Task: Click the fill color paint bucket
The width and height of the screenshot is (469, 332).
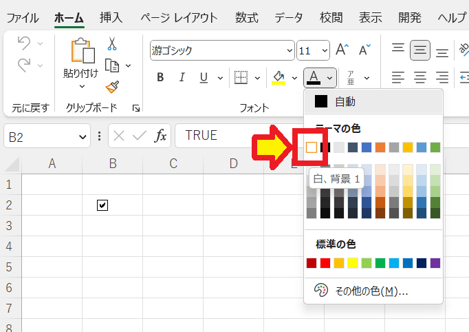Action: tap(279, 76)
